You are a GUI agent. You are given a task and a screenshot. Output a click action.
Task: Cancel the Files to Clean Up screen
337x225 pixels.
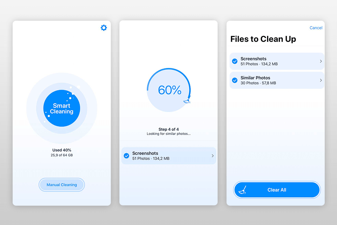tap(316, 28)
